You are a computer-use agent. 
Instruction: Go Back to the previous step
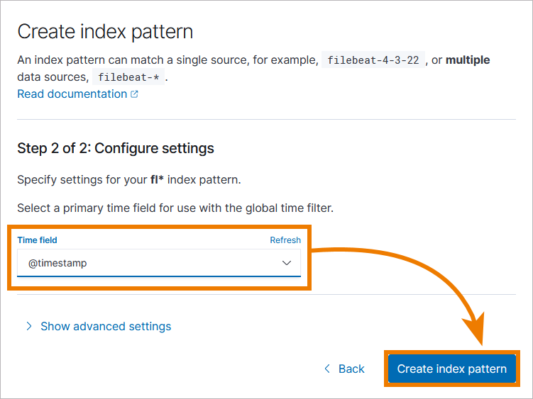point(351,369)
